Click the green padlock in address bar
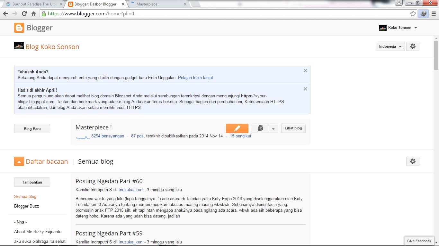Viewport: 439px width, 246px height. 44,14
